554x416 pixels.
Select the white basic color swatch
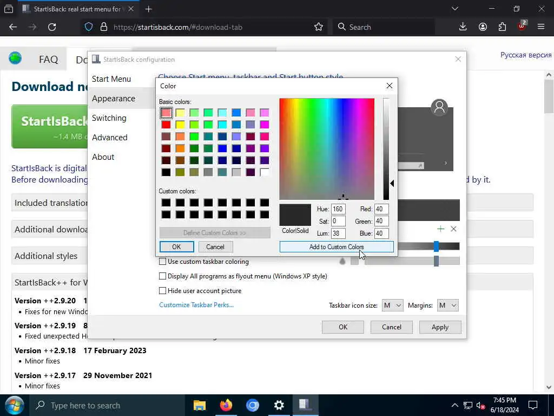[264, 172]
